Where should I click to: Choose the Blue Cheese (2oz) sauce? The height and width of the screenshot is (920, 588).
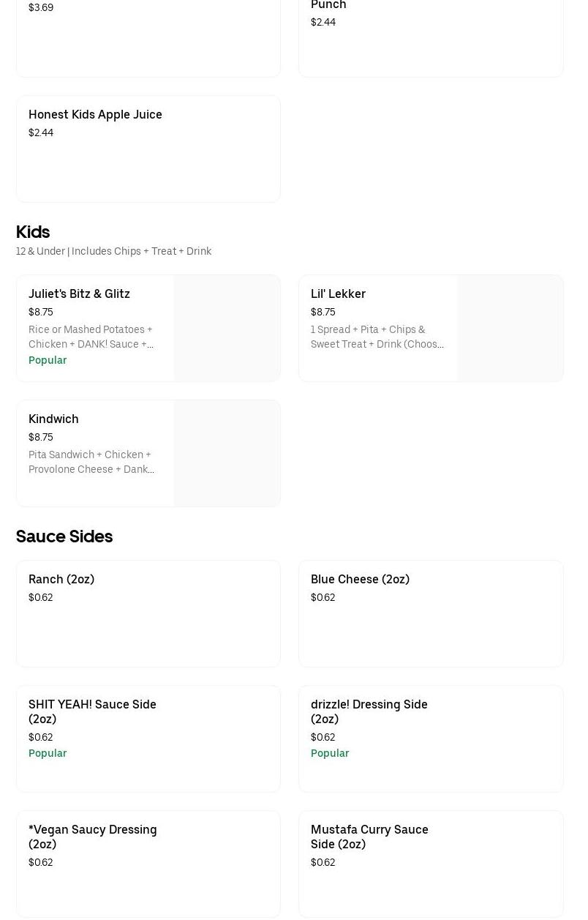[x=360, y=580]
